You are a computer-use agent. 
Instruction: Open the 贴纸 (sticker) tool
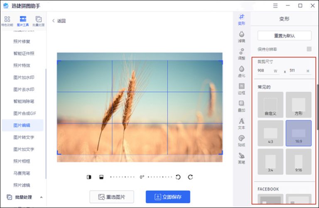pyautogui.click(x=241, y=140)
